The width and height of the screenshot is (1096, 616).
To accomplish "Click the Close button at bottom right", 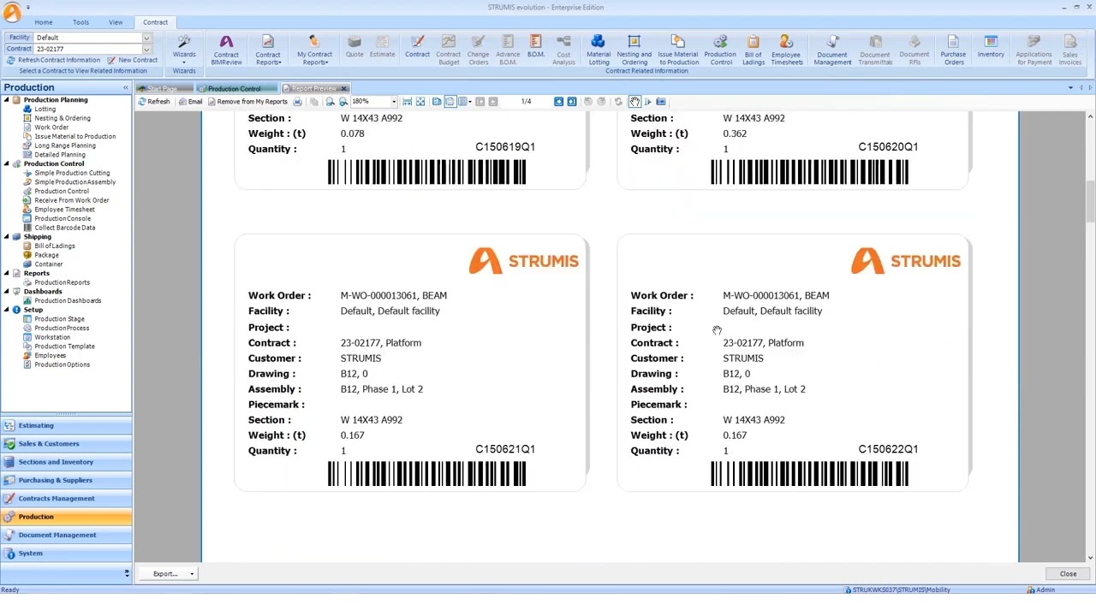I will (1068, 574).
